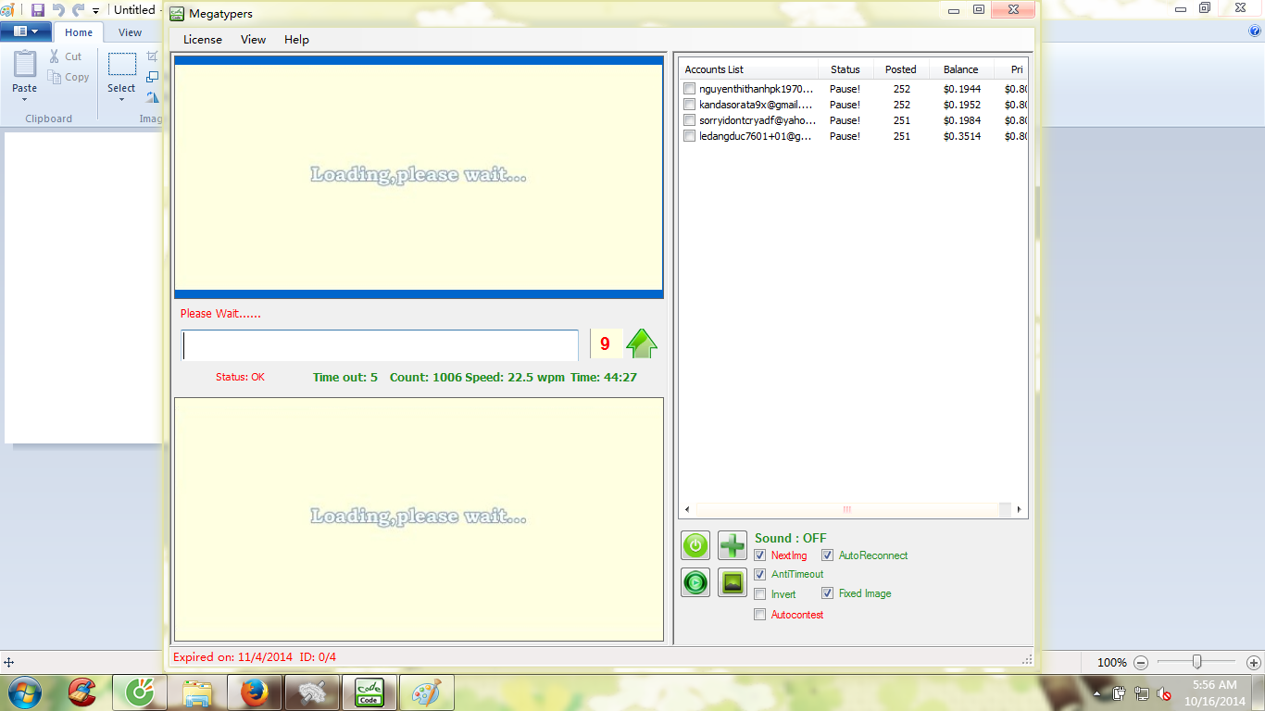
Task: Click the right arrow of the accounts scrollbar
Action: point(1019,510)
